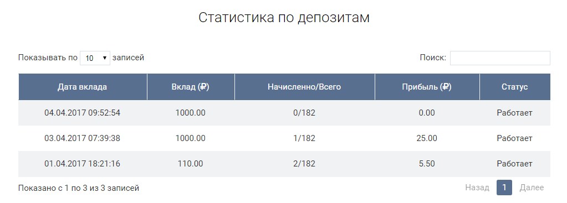Select the 04.04.2017 09:52:54 deposit date cell
The width and height of the screenshot is (567, 203).
point(83,113)
